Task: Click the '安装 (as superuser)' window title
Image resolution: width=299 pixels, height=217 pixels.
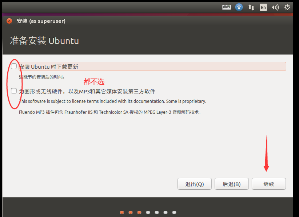Action: point(41,21)
